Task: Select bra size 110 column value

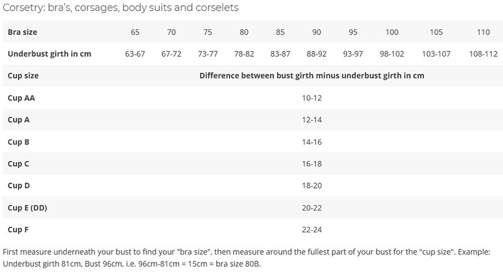Action: [484, 31]
